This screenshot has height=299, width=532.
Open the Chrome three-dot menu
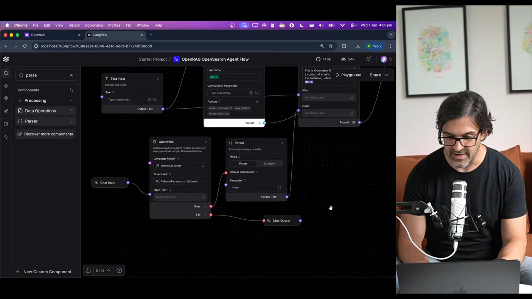click(x=390, y=46)
